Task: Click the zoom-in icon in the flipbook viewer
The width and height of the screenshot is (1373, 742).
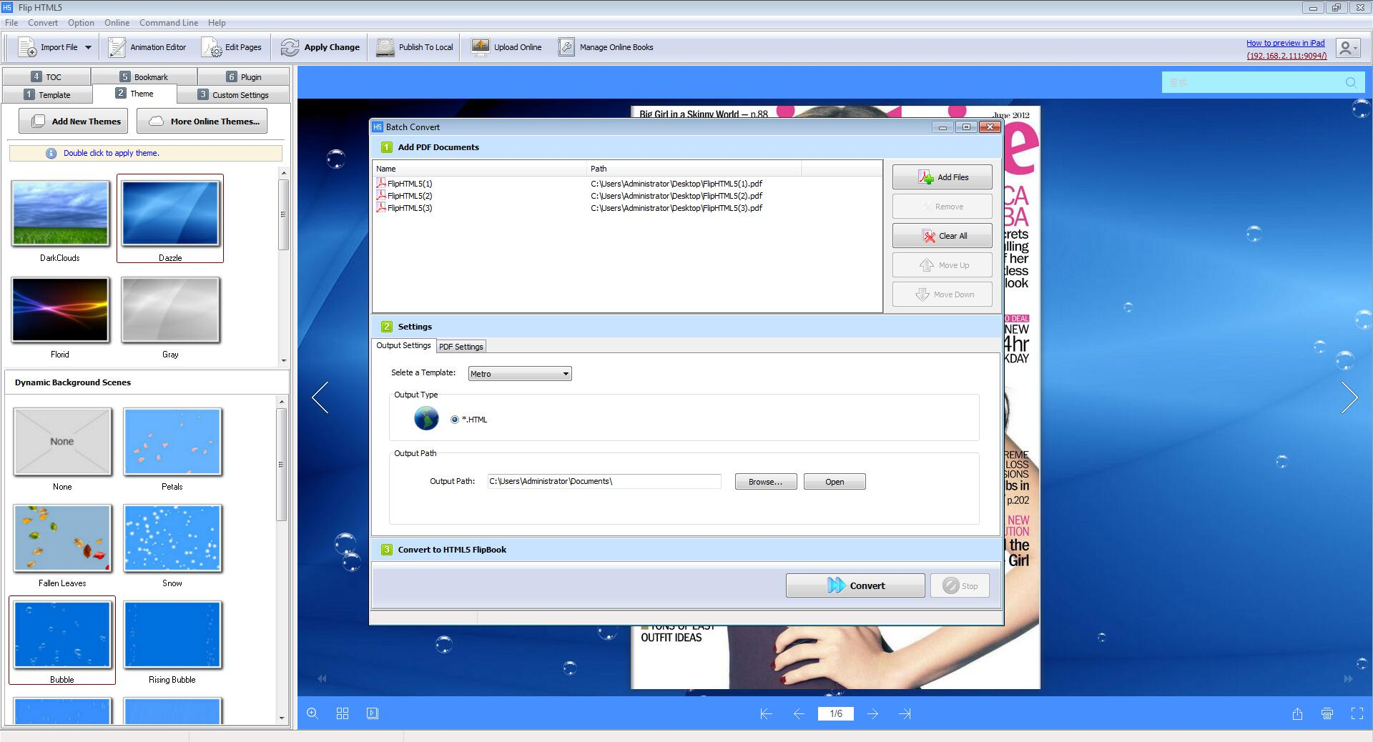Action: [312, 713]
